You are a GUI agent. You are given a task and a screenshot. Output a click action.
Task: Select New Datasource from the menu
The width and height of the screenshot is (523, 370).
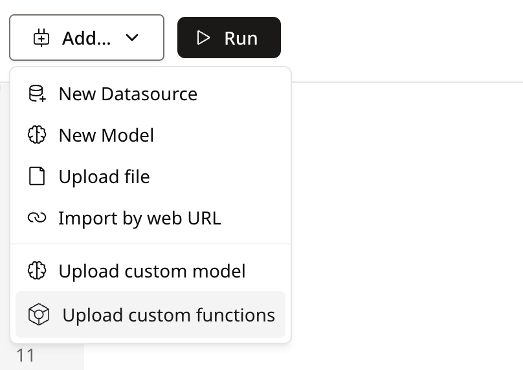click(x=150, y=94)
